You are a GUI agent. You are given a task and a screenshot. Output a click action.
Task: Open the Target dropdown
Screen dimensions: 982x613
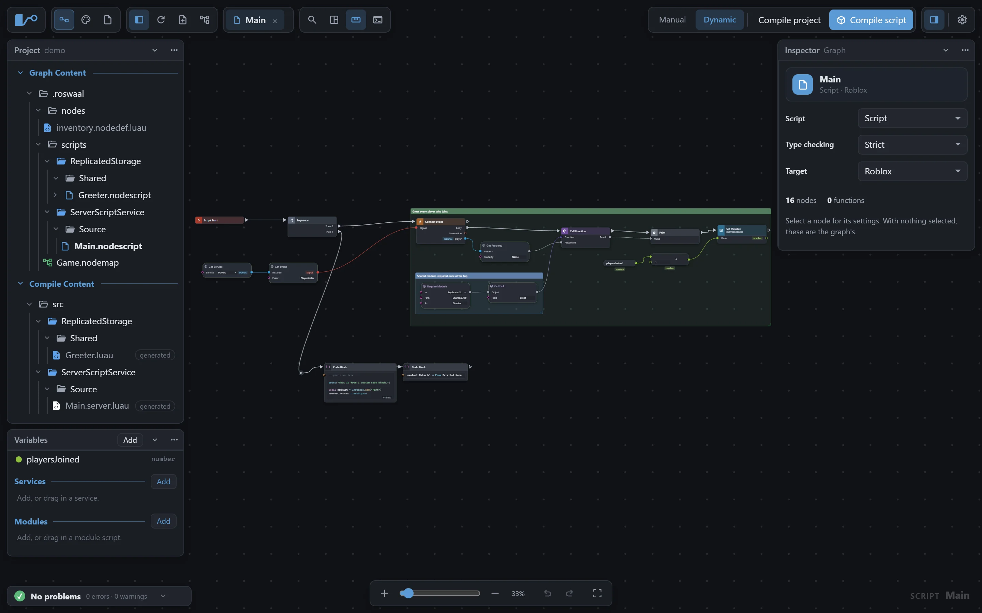pyautogui.click(x=912, y=172)
